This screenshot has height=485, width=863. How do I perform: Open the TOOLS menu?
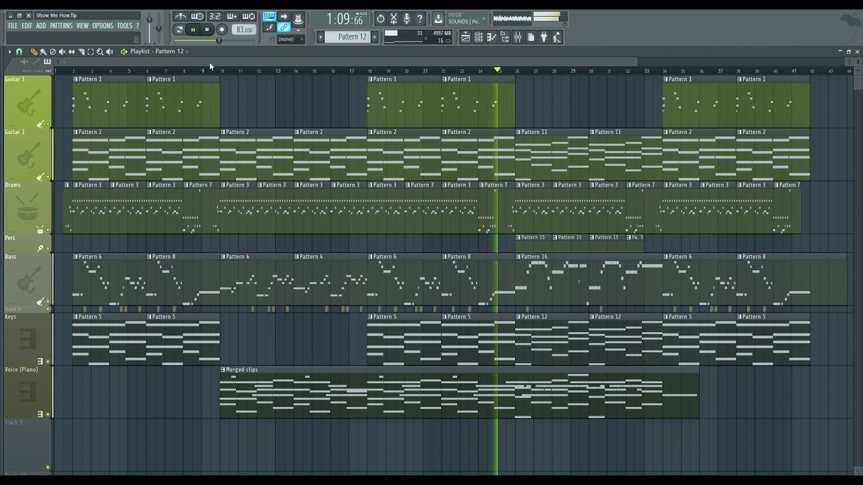coord(125,26)
